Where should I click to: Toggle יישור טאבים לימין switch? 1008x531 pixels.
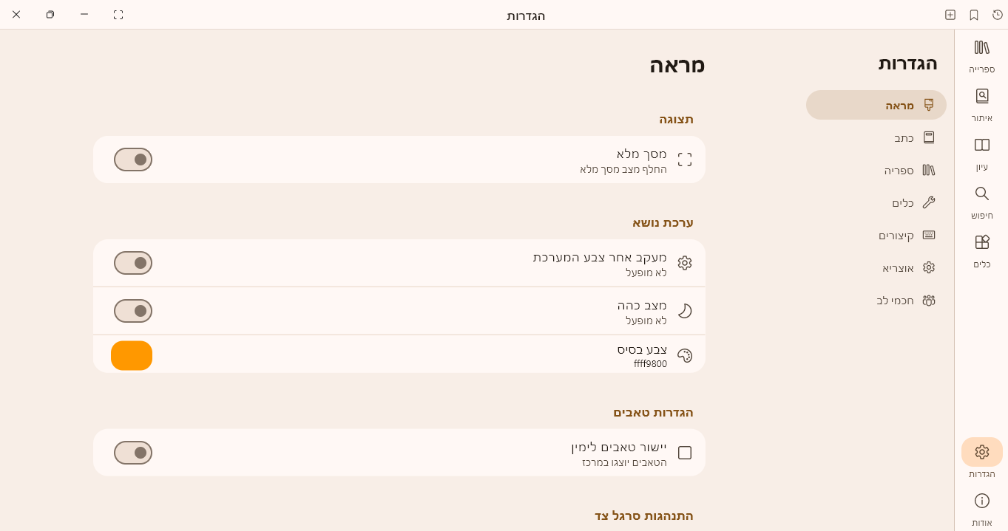coord(133,453)
